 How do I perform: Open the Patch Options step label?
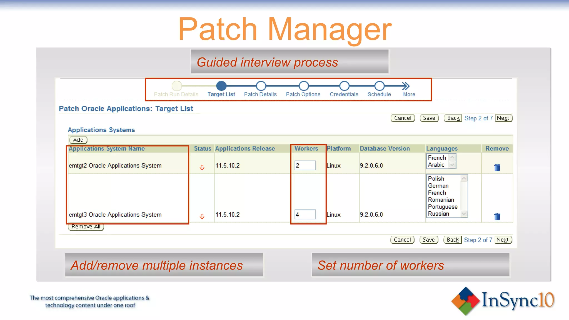tap(303, 94)
